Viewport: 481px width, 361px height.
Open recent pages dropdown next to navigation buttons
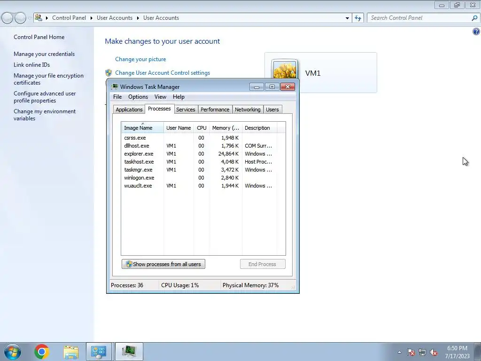[30, 18]
